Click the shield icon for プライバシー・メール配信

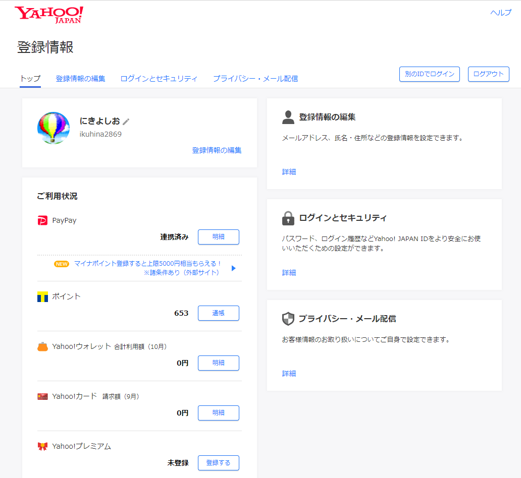(288, 319)
